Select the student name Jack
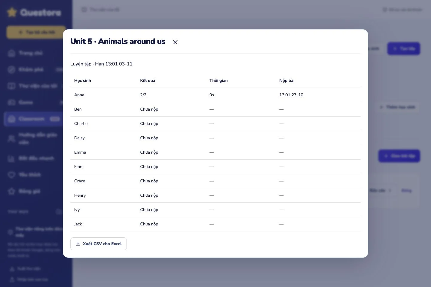The width and height of the screenshot is (431, 287). point(78,224)
